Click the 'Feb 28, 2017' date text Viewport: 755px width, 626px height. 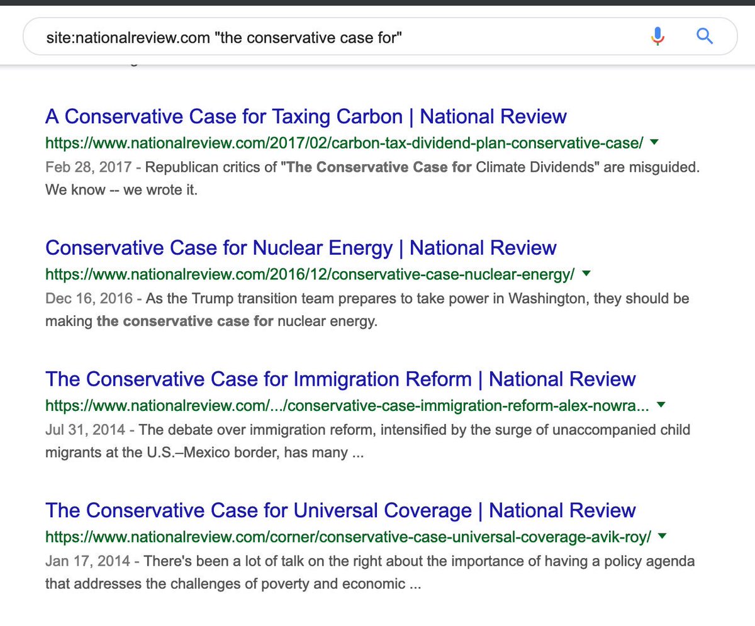tap(88, 168)
